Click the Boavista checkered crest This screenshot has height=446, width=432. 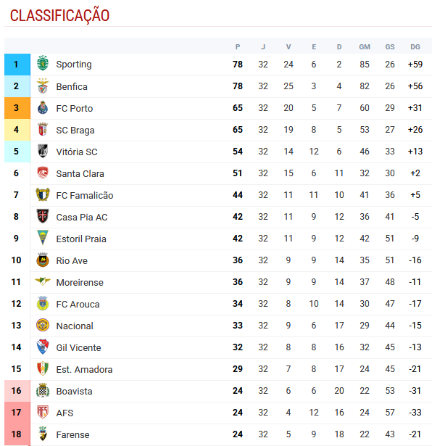coord(43,391)
